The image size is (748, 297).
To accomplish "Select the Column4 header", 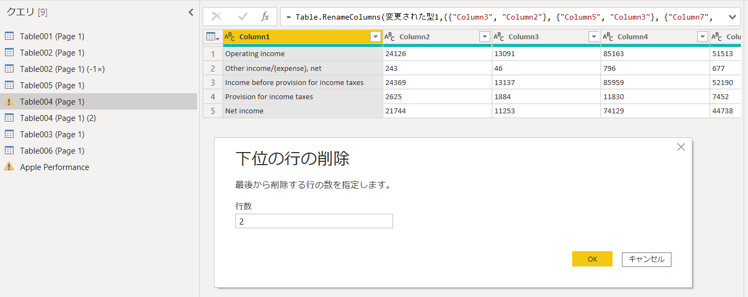I will [x=655, y=37].
